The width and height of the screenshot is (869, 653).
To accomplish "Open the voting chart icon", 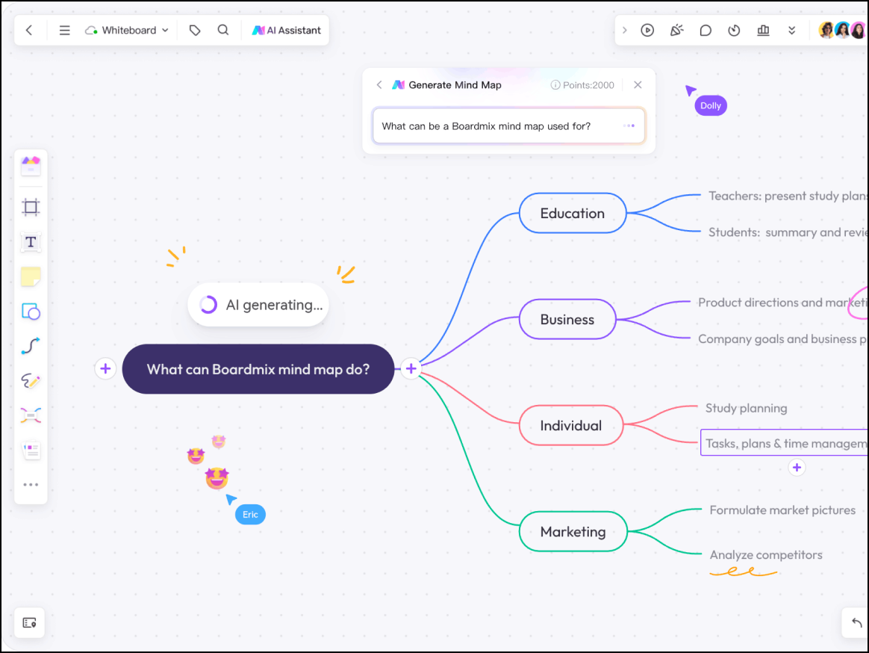I will coord(763,30).
